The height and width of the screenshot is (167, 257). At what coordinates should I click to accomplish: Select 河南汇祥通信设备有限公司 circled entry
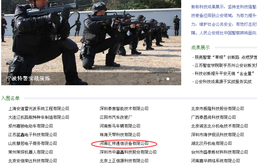[124, 144]
